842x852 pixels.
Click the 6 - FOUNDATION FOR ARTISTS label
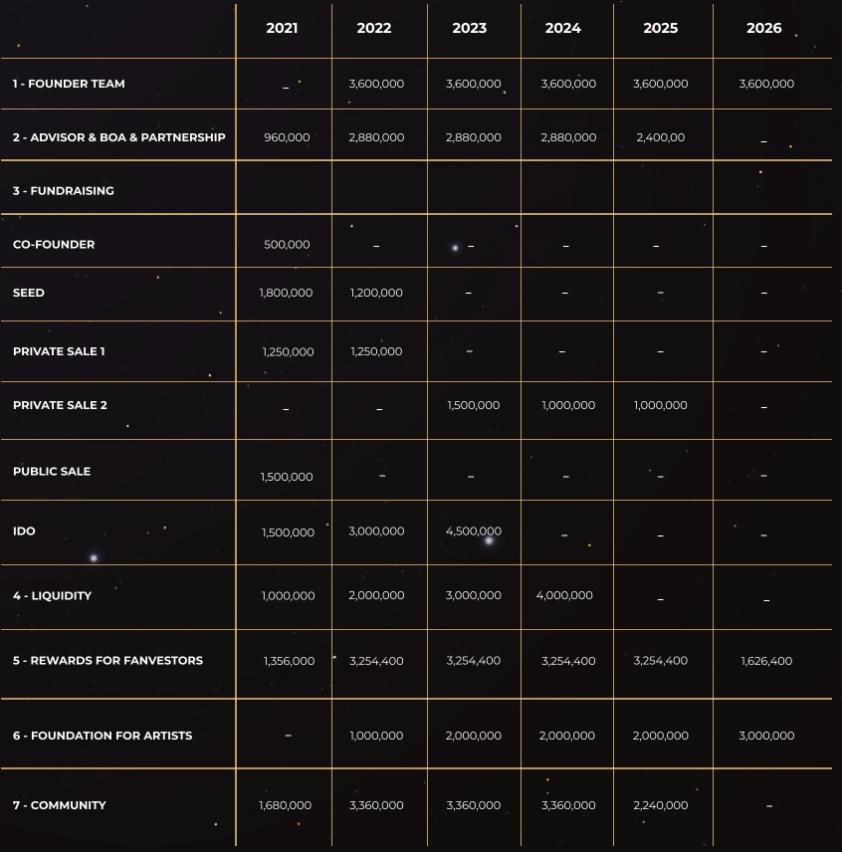click(103, 736)
